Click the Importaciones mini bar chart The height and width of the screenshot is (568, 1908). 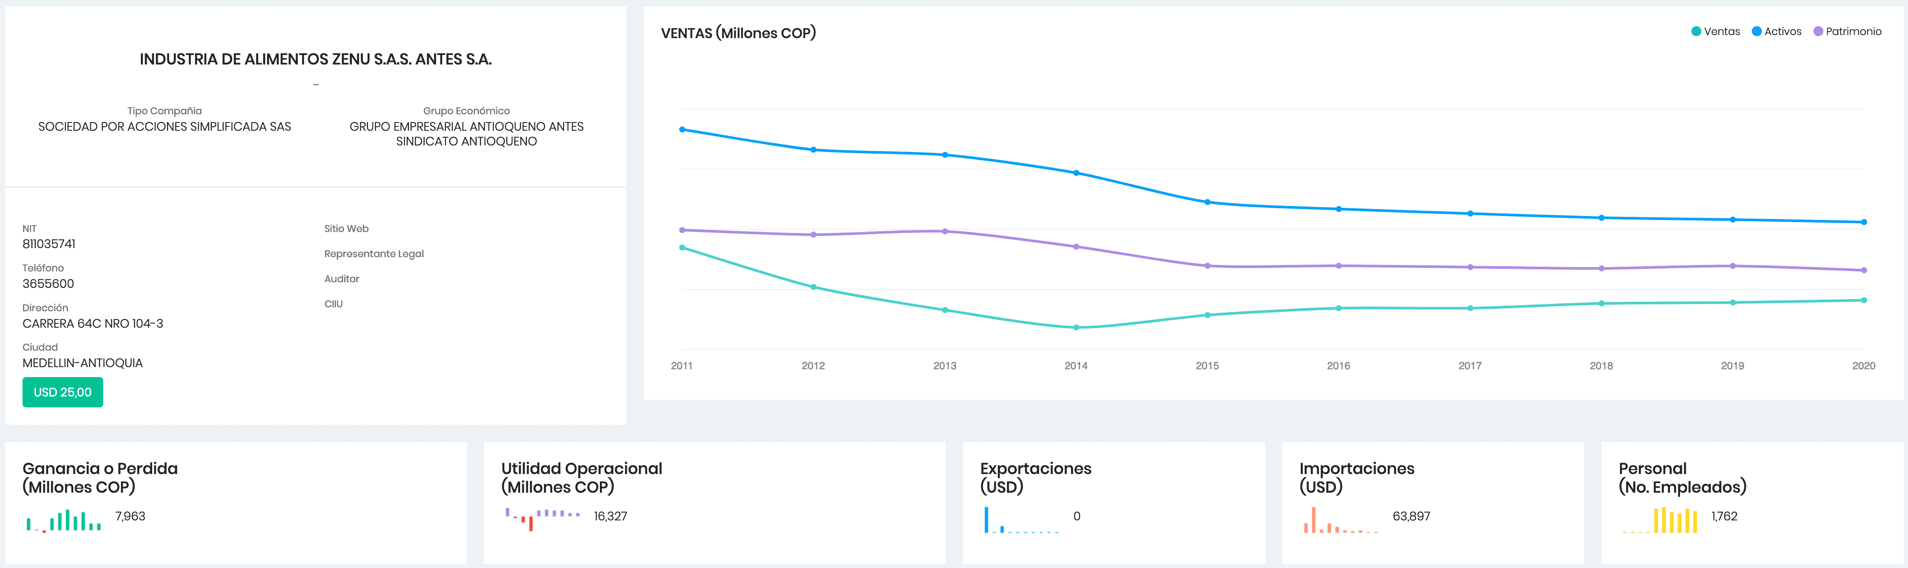click(x=1340, y=520)
